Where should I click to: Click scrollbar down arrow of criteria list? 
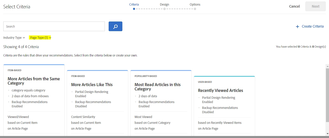pyautogui.click(x=327, y=133)
